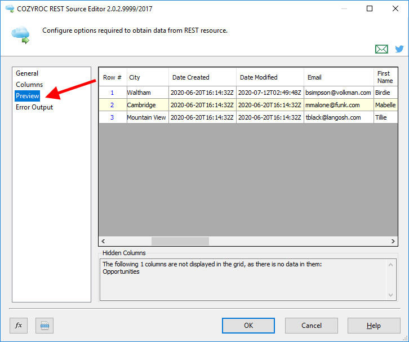
Task: Select row number 1 cell
Action: coord(113,93)
